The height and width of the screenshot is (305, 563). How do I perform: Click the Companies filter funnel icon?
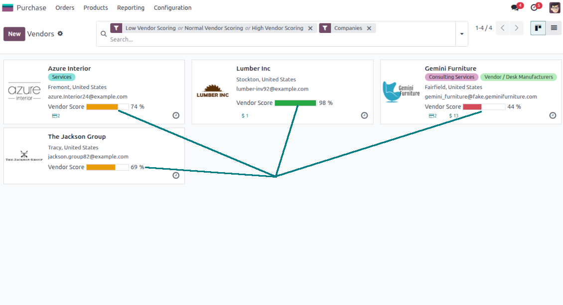325,28
